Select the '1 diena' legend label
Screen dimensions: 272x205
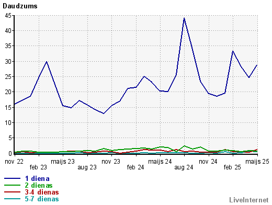pos(37,178)
